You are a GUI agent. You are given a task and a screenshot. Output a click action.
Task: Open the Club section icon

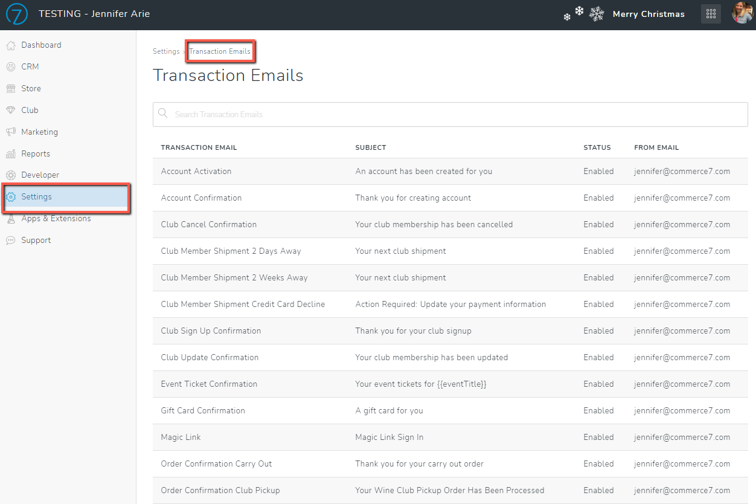[x=10, y=110]
